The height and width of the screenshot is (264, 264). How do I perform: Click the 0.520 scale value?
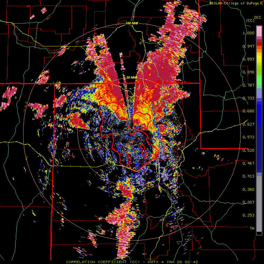(248, 150)
